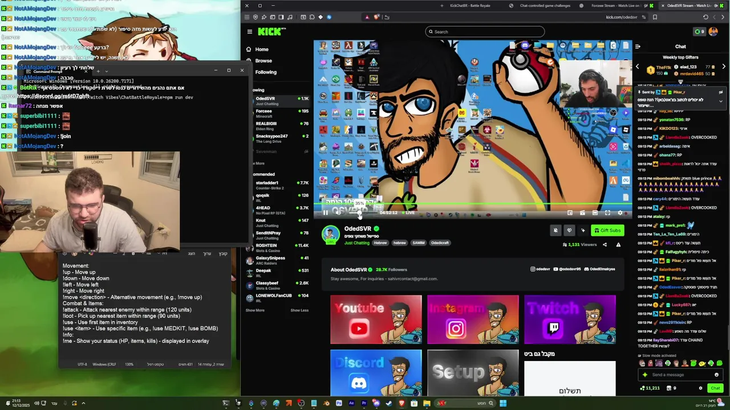Open Windows Start button on taskbar
This screenshot has width=730, height=410.
(503, 403)
